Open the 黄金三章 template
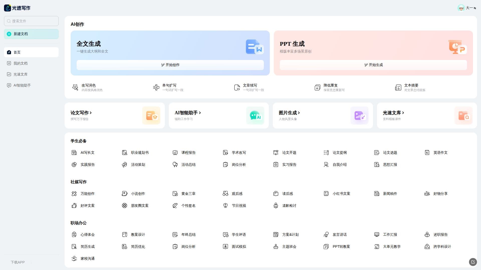The width and height of the screenshot is (481, 270). [x=184, y=193]
